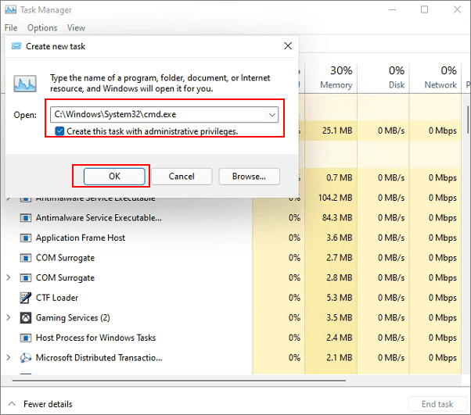This screenshot has width=471, height=415.
Task: Click inside the Open path text field
Action: 156,115
